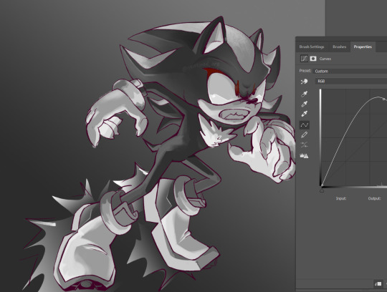This screenshot has height=292, width=387.
Task: Open the Preset dropdown showing Custom
Action: 350,71
